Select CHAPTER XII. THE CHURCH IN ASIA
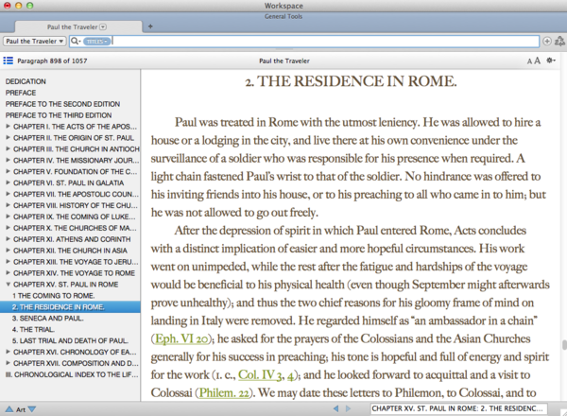567x416 pixels. click(70, 251)
